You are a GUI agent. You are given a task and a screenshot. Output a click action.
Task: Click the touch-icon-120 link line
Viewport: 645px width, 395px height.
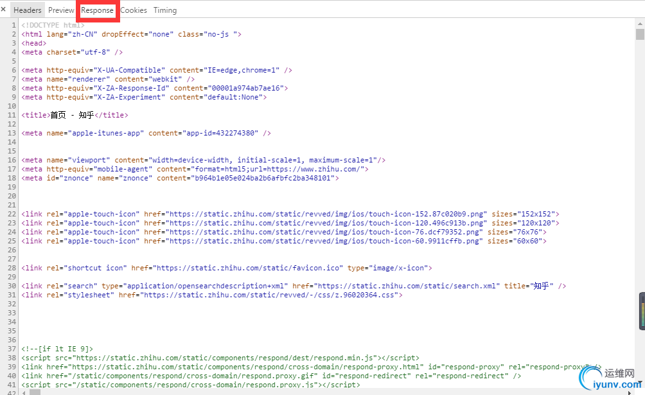[290, 223]
